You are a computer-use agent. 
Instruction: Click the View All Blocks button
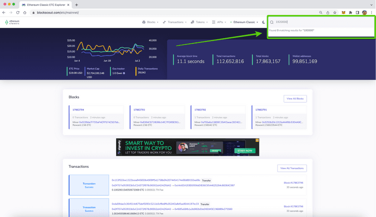pyautogui.click(x=295, y=99)
